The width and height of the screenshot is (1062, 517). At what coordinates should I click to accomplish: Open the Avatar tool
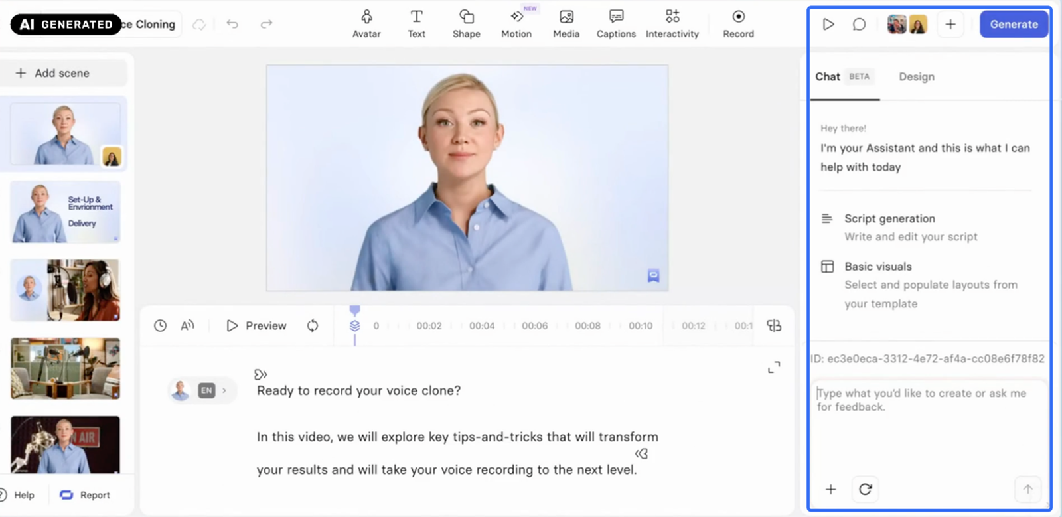366,24
